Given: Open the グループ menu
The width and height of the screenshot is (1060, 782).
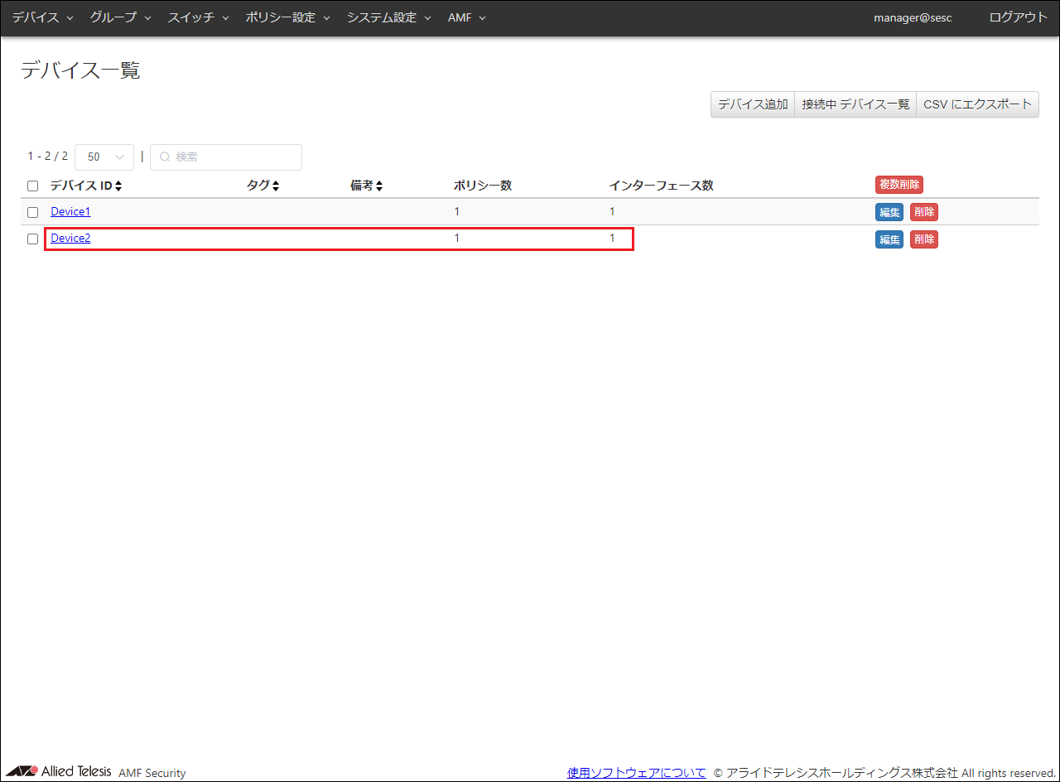Looking at the screenshot, I should coord(120,17).
